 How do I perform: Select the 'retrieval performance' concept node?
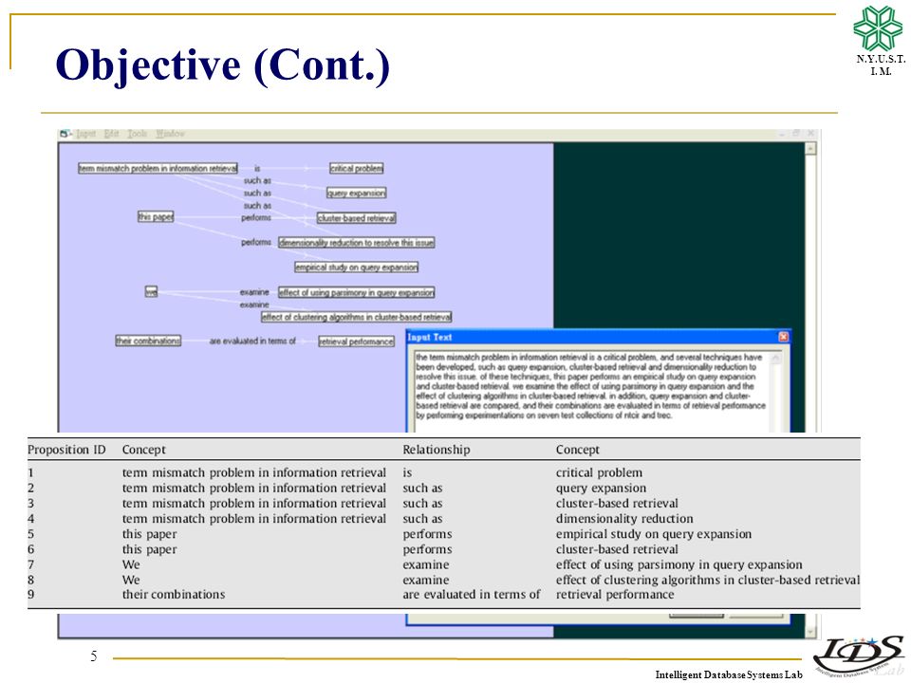point(356,341)
